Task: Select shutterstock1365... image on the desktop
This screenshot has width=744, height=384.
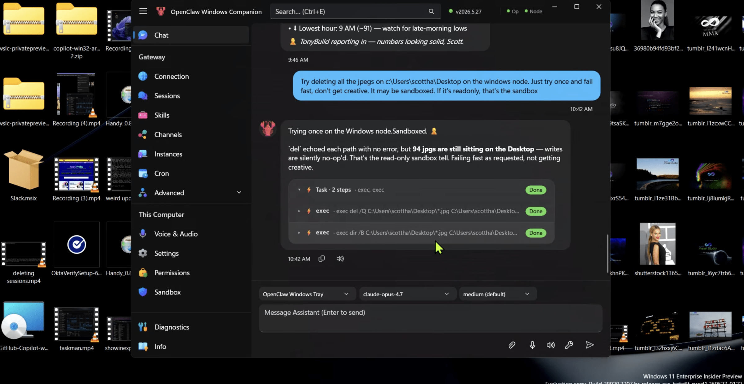Action: 658,249
